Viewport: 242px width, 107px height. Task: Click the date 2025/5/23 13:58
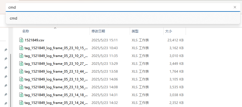point(105,72)
